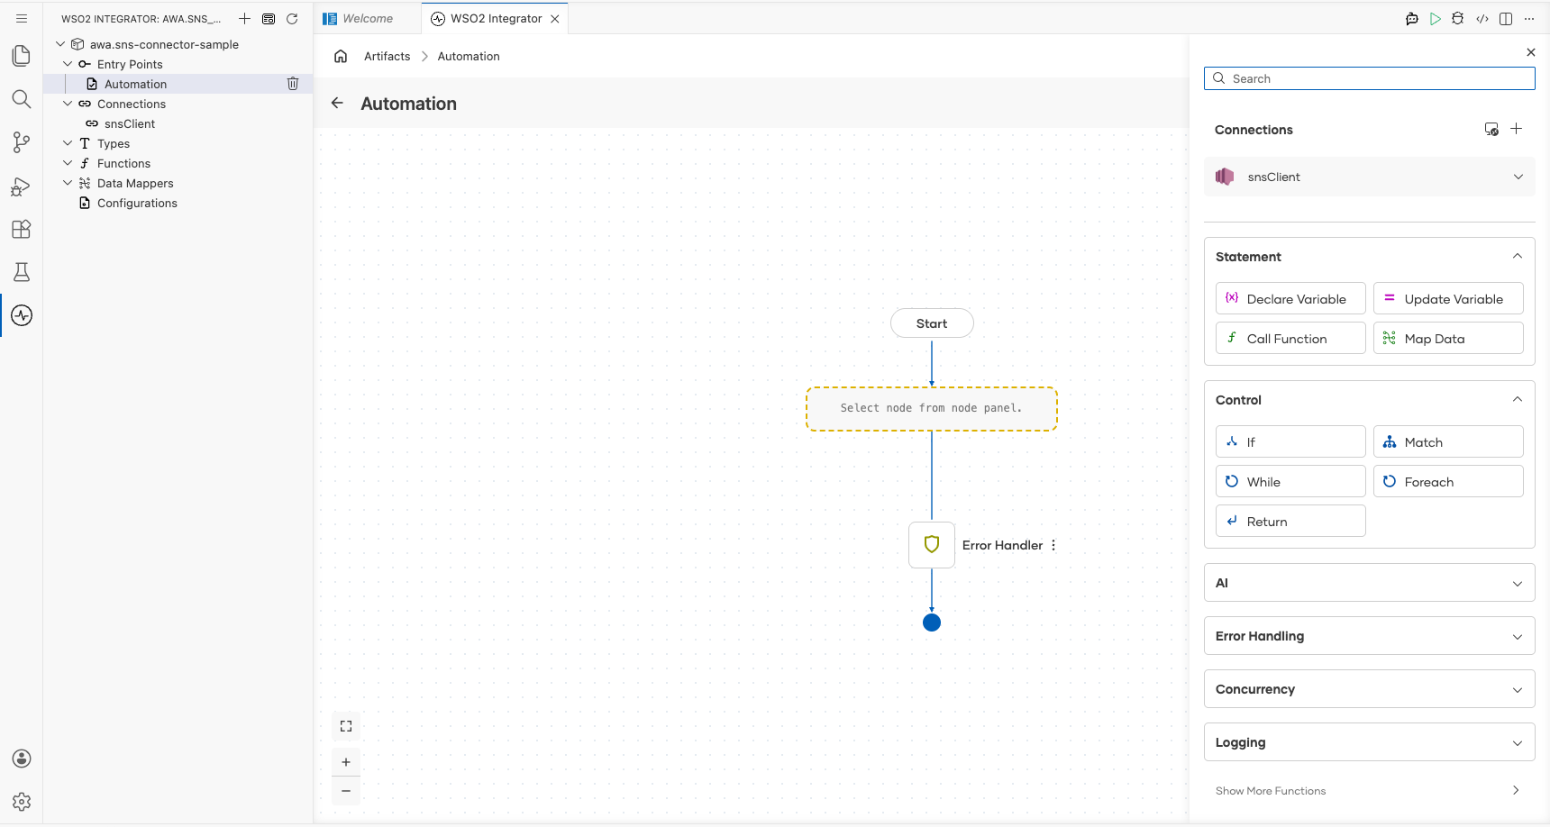Delete the Automation entry point
1550x827 pixels.
293,84
